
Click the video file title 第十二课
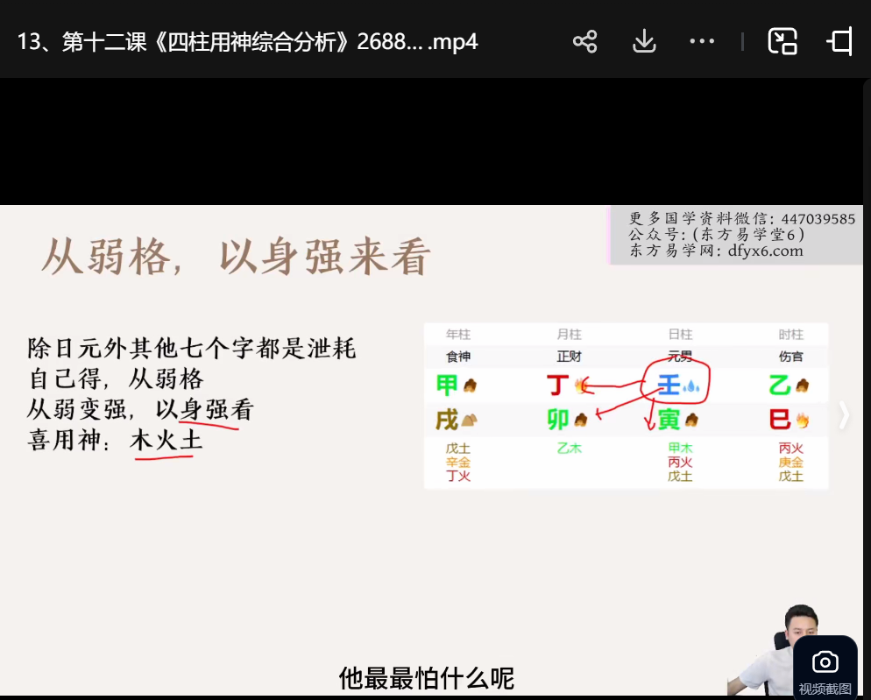(x=247, y=41)
